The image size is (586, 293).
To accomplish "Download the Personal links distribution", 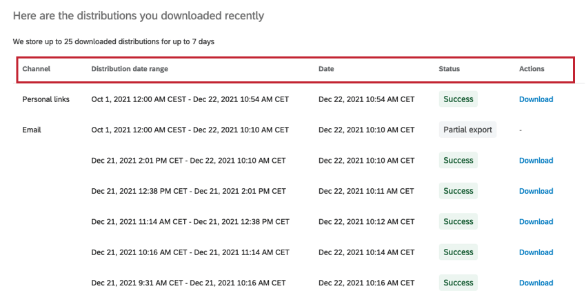I will (x=536, y=99).
